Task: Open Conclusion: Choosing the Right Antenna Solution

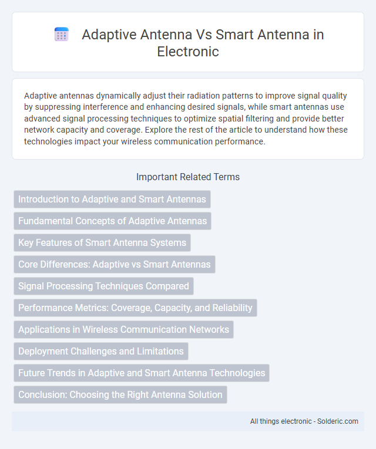Action: 120,394
